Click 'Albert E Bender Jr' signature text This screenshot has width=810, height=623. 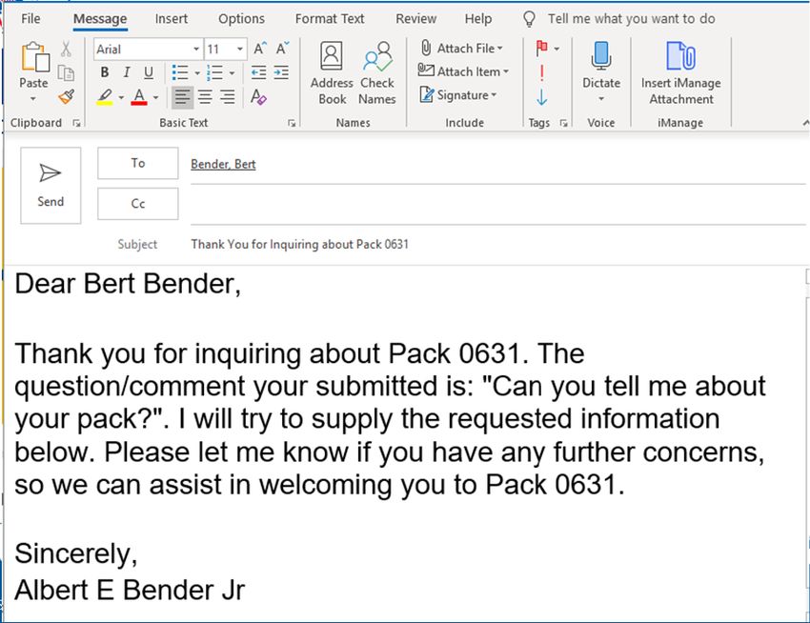(130, 590)
